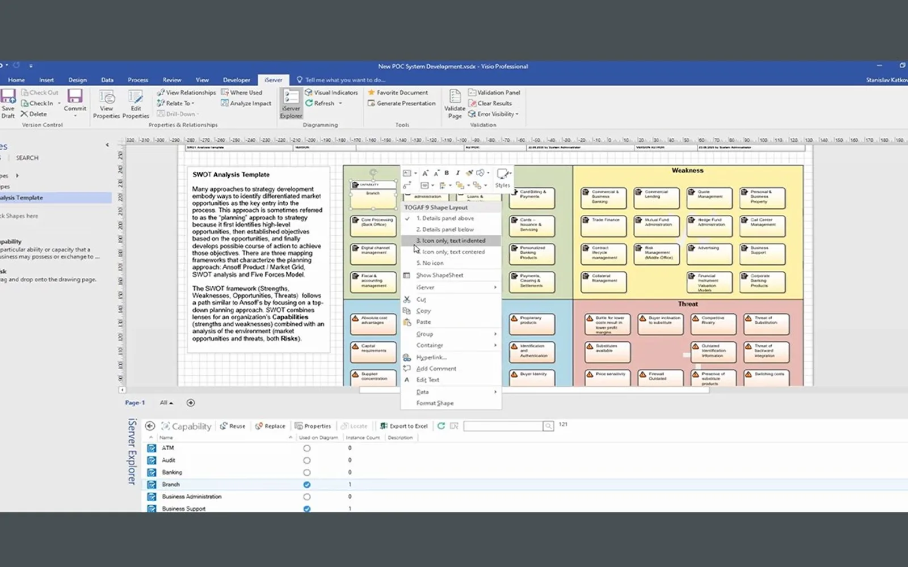Toggle Used on Diagram for ATM
This screenshot has width=908, height=567.
(x=306, y=448)
